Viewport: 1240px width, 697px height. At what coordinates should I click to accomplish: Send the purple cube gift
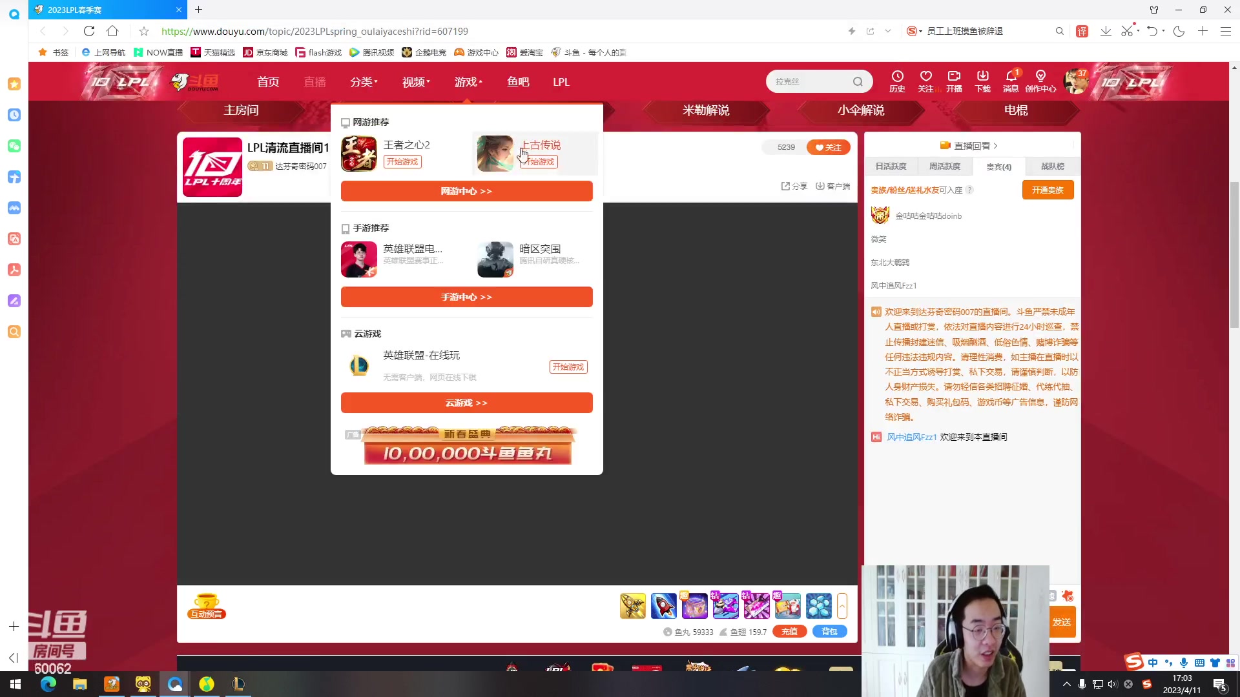[694, 606]
